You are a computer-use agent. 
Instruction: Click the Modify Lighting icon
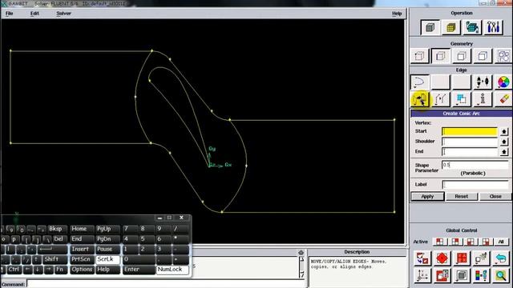[x=481, y=258]
